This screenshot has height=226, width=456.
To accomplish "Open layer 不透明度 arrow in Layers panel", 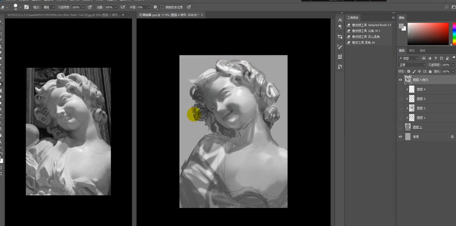I will (x=453, y=65).
